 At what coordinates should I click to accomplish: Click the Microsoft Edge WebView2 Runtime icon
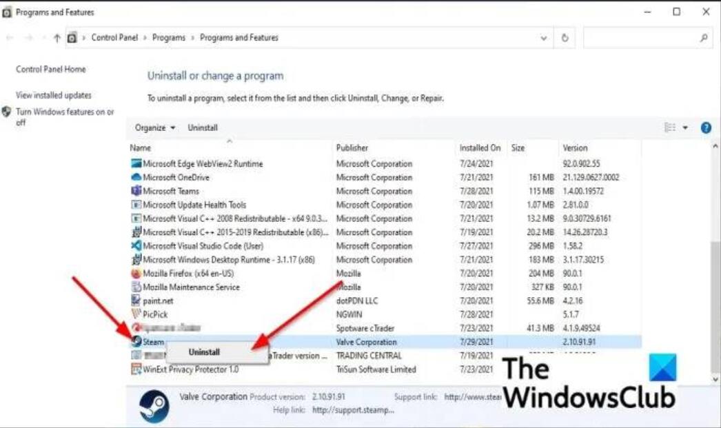136,163
